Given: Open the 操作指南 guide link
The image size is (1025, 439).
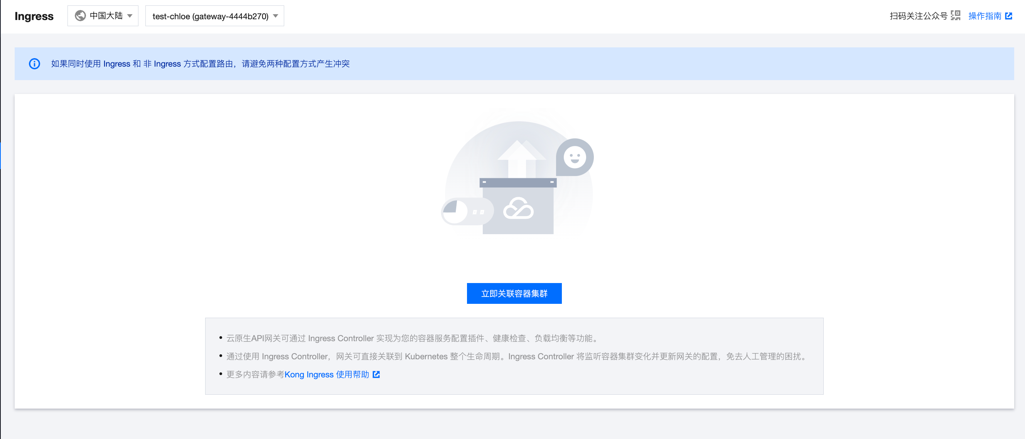Looking at the screenshot, I should (x=985, y=16).
